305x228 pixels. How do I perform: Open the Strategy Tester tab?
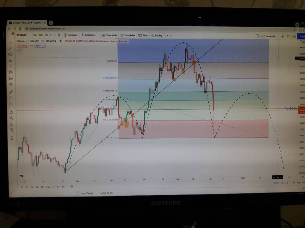point(87,193)
